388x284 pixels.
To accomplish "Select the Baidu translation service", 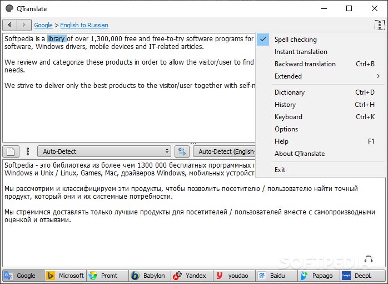I will pyautogui.click(x=277, y=276).
